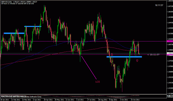This screenshot has width=173, height=101.
Task: Click the 1.5700 price axis label
Action: point(170,66)
